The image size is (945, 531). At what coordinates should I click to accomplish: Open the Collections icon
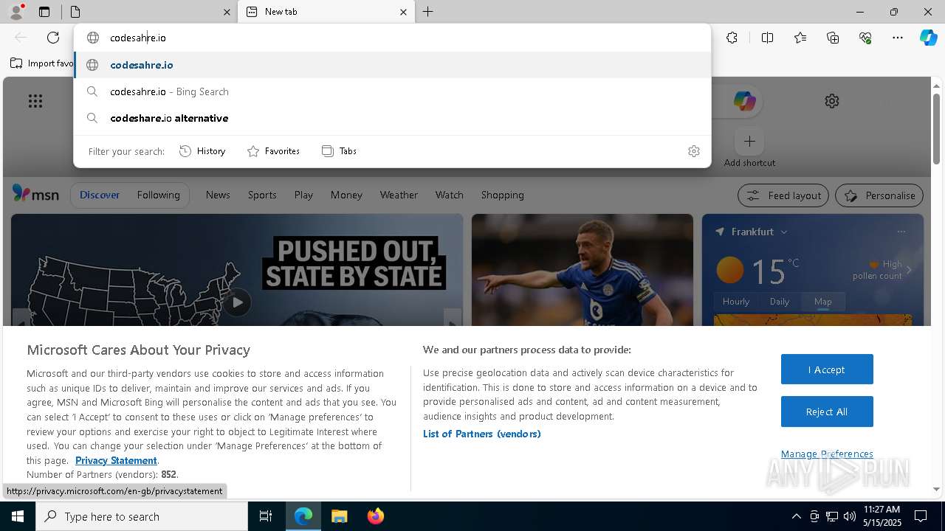[x=833, y=38]
